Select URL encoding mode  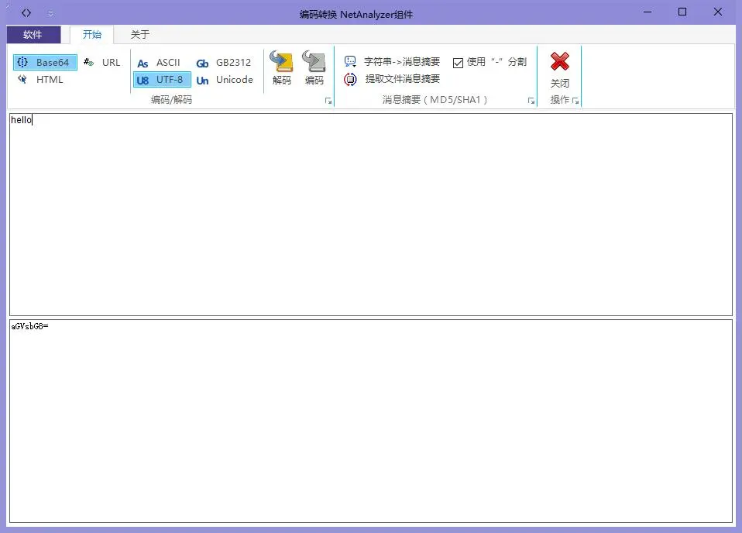(101, 63)
